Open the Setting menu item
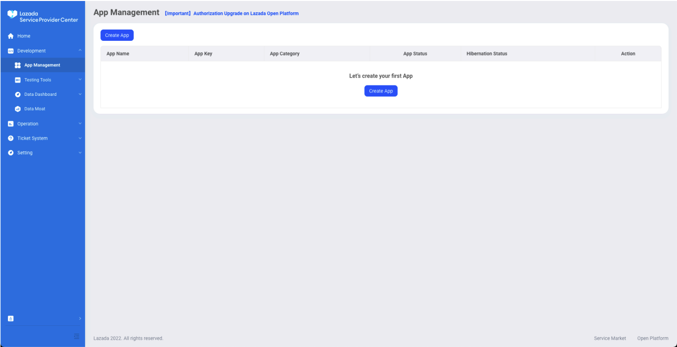 (42, 153)
